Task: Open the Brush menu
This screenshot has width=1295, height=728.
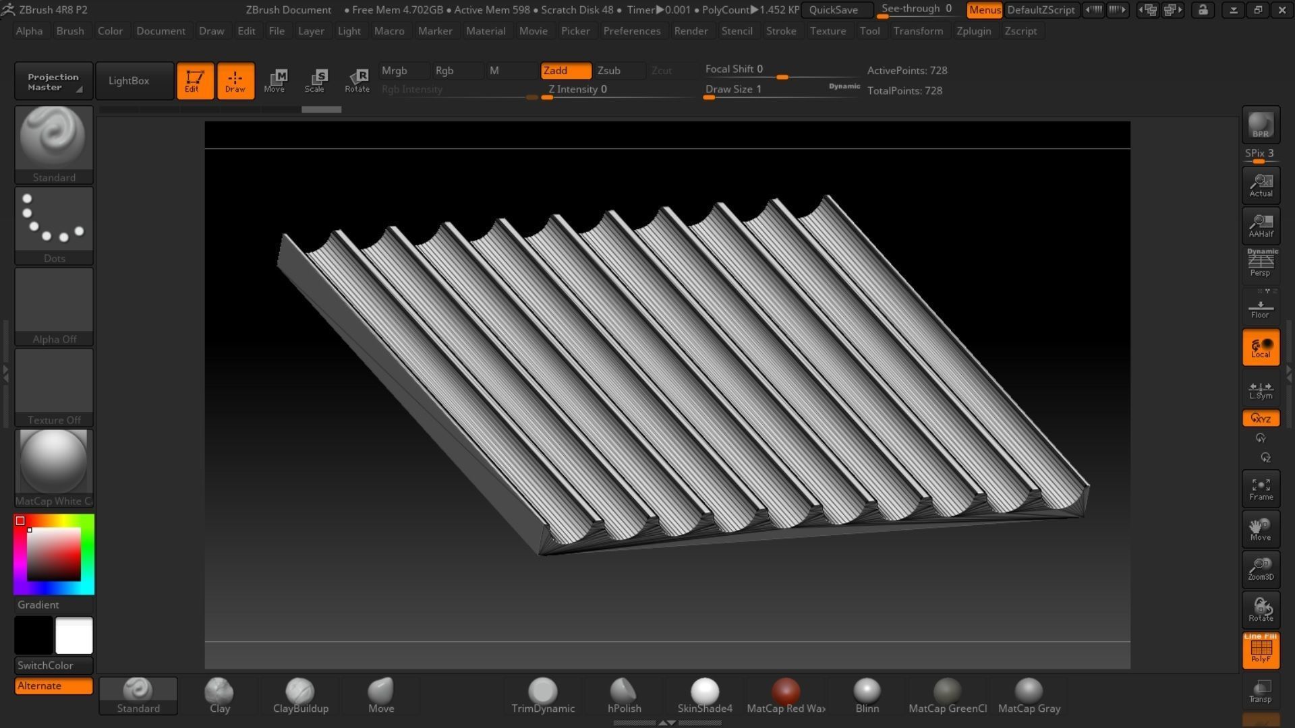Action: click(x=70, y=31)
